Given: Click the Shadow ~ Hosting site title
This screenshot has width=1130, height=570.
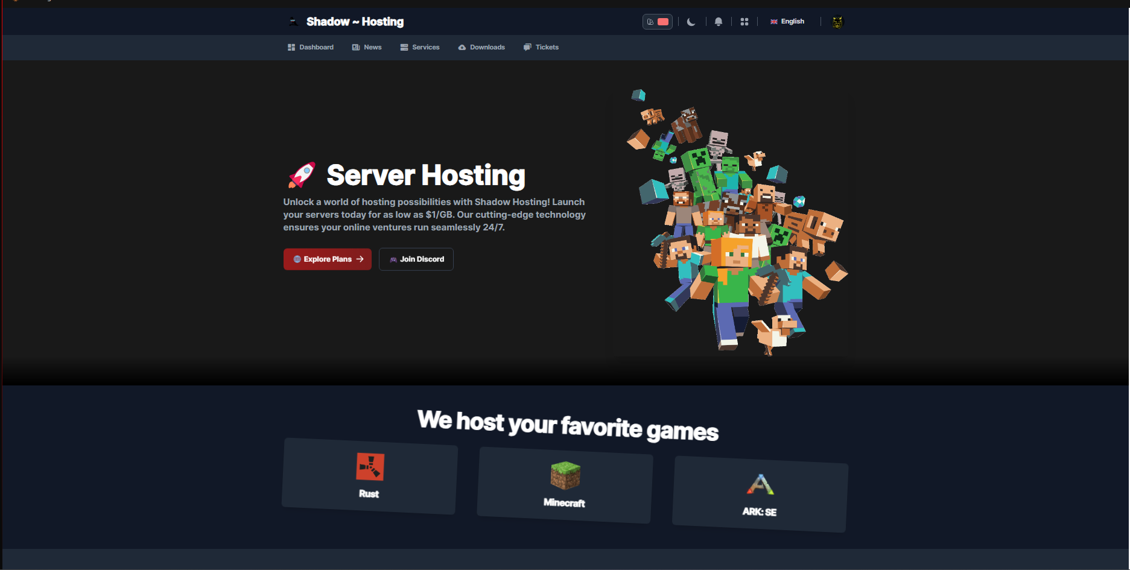Looking at the screenshot, I should (355, 22).
